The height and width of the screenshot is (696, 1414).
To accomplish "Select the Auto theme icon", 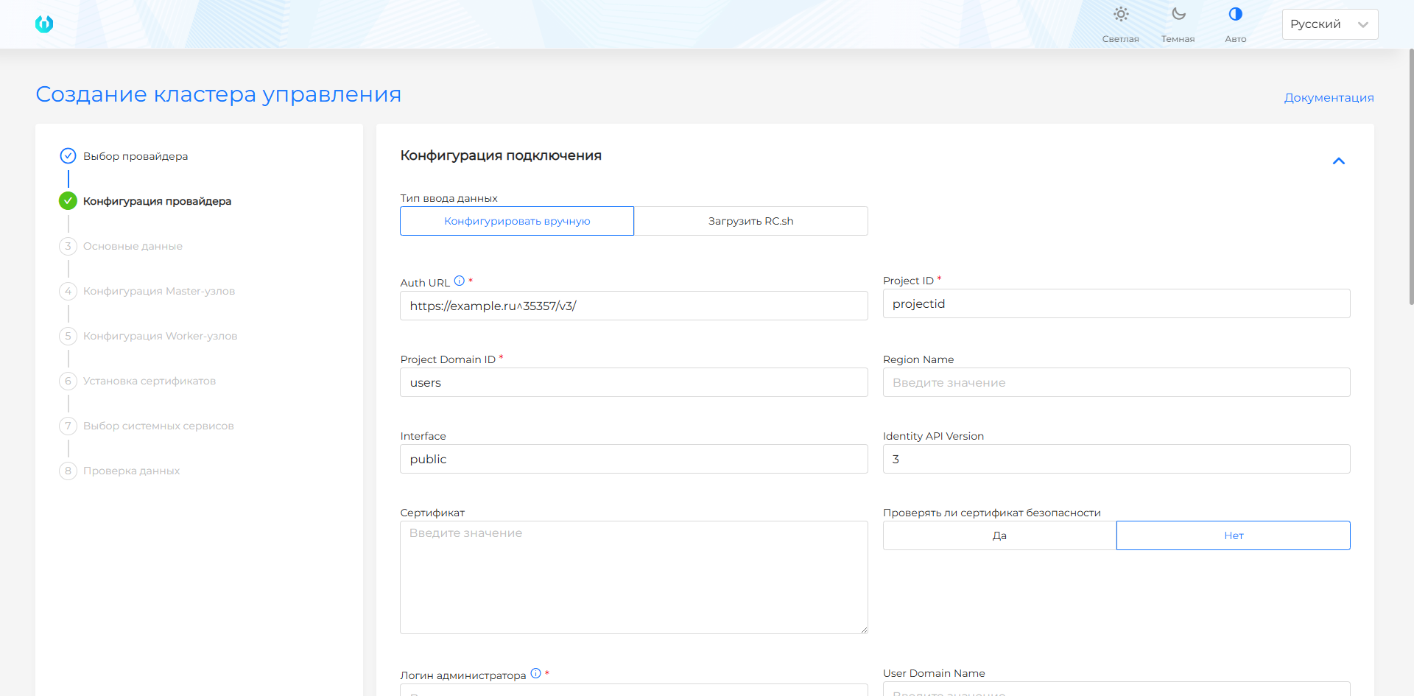I will (x=1235, y=15).
